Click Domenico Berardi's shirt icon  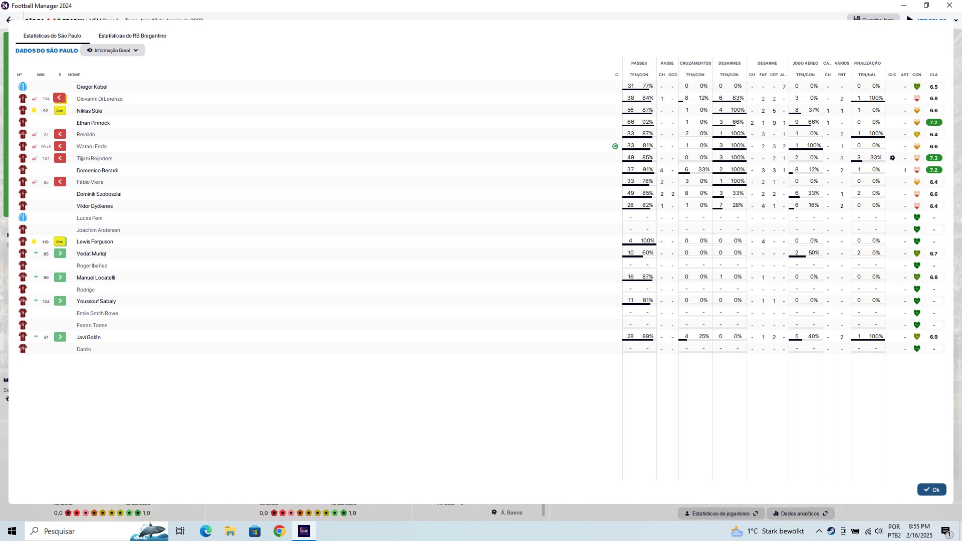(23, 170)
